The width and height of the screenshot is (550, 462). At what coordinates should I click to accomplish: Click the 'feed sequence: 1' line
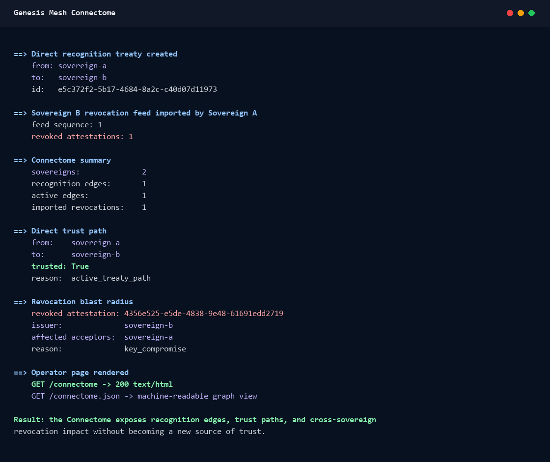click(x=67, y=125)
